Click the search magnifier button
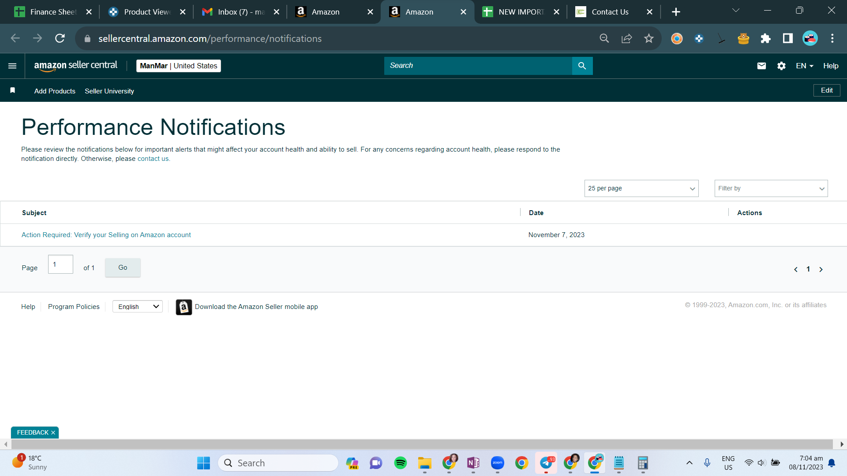The image size is (847, 476). (x=582, y=66)
